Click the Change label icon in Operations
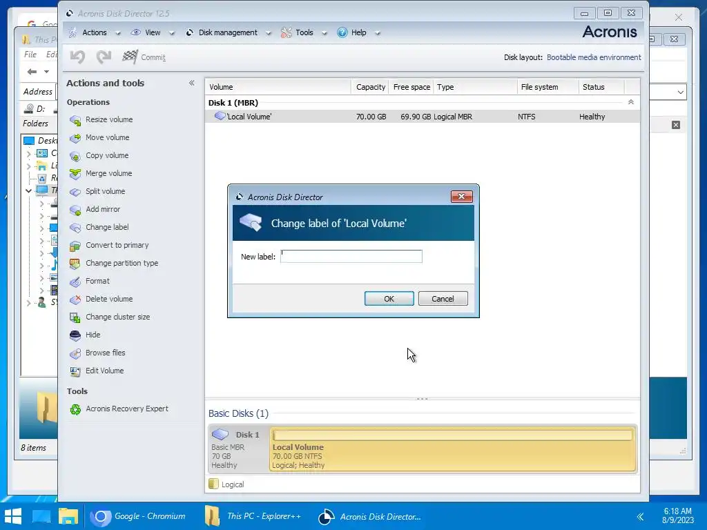Viewport: 707px width, 530px height. 75,228
